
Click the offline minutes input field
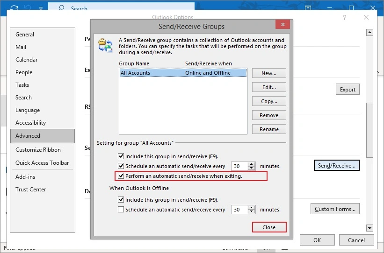[239, 210]
